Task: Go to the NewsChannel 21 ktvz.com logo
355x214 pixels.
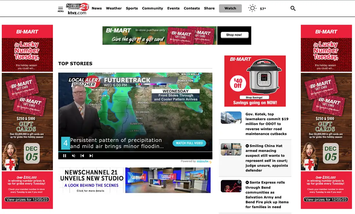Action: (77, 9)
